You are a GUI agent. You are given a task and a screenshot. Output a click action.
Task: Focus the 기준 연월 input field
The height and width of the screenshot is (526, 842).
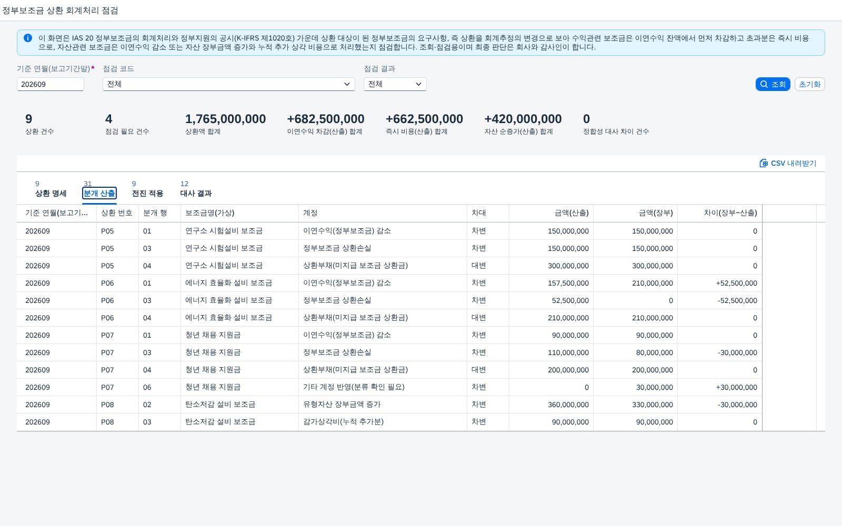[51, 84]
